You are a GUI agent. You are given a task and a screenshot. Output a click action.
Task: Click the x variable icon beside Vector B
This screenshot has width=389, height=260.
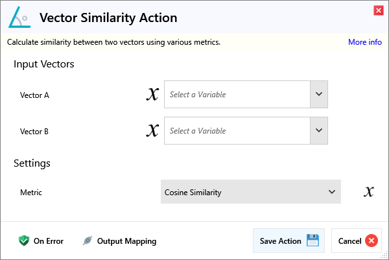point(152,131)
